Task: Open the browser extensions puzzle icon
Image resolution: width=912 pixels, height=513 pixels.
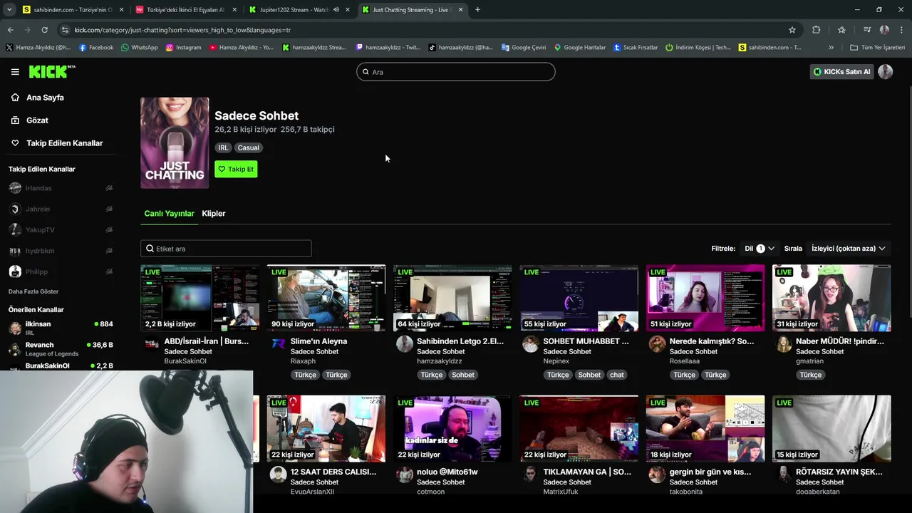Action: [816, 30]
